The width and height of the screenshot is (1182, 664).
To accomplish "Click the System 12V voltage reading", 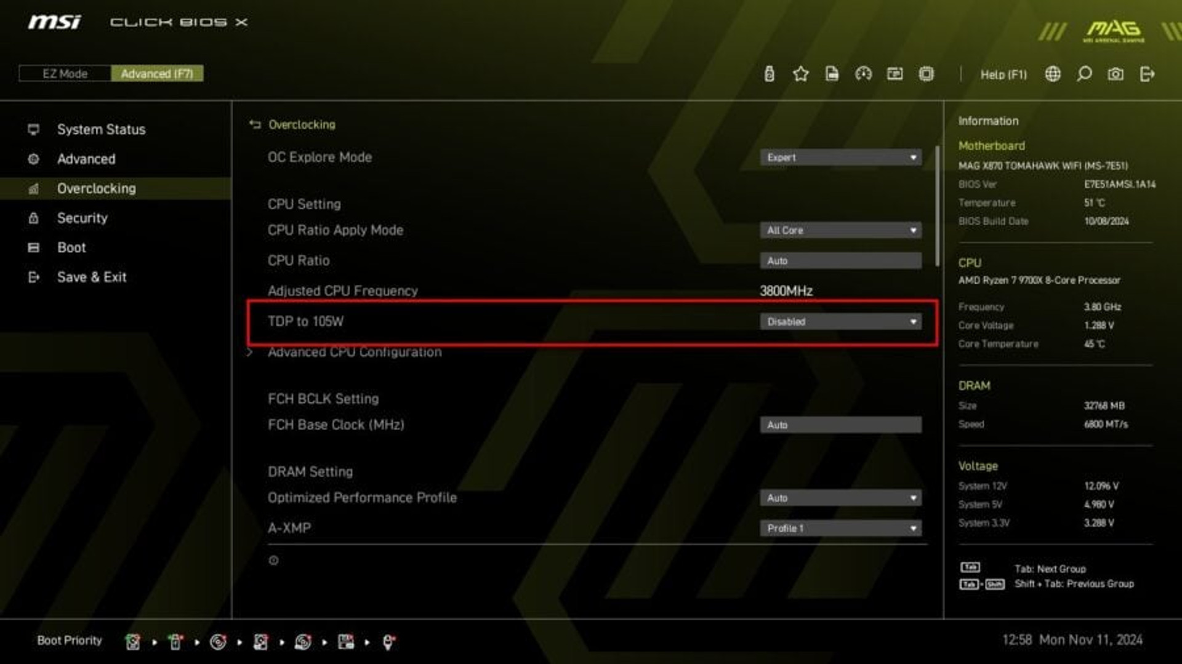I will click(x=1101, y=486).
